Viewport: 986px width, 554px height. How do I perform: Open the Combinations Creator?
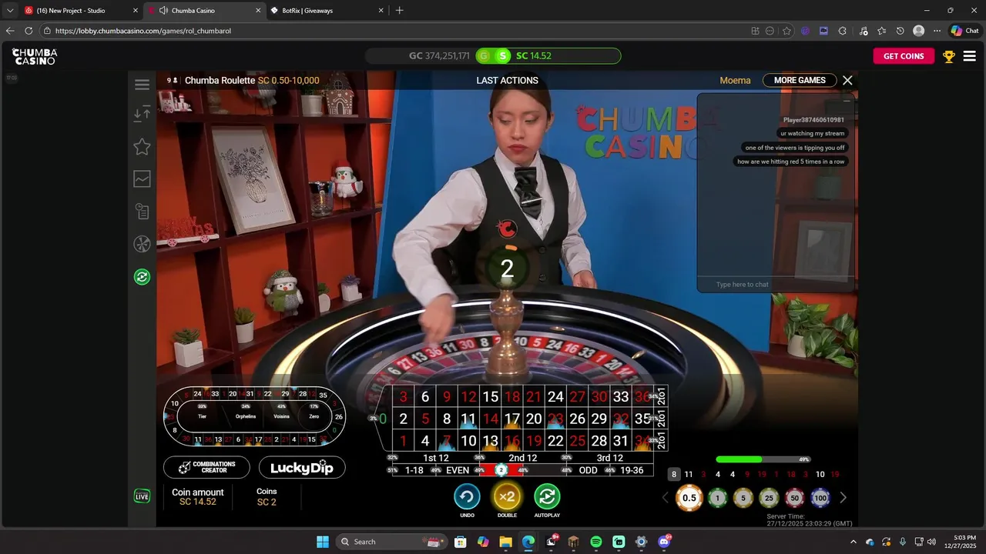coord(206,467)
